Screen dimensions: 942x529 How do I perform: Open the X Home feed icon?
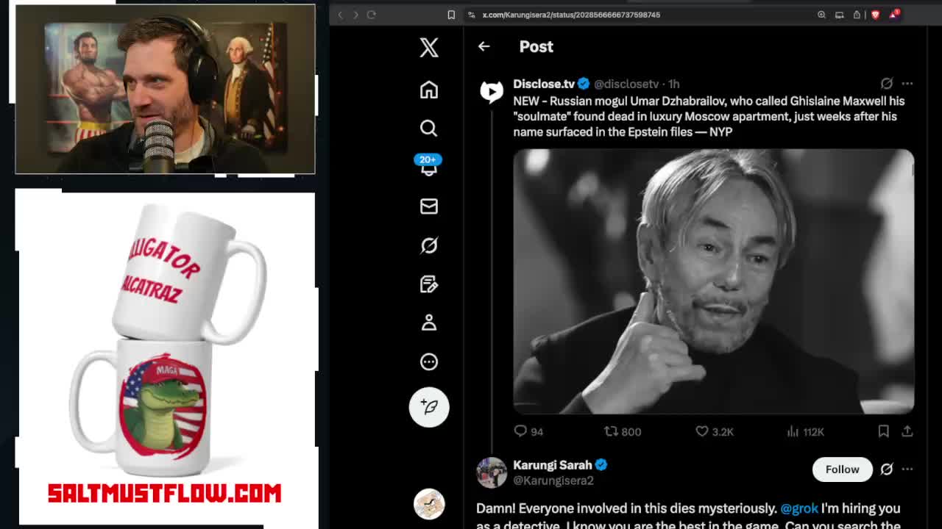[429, 90]
